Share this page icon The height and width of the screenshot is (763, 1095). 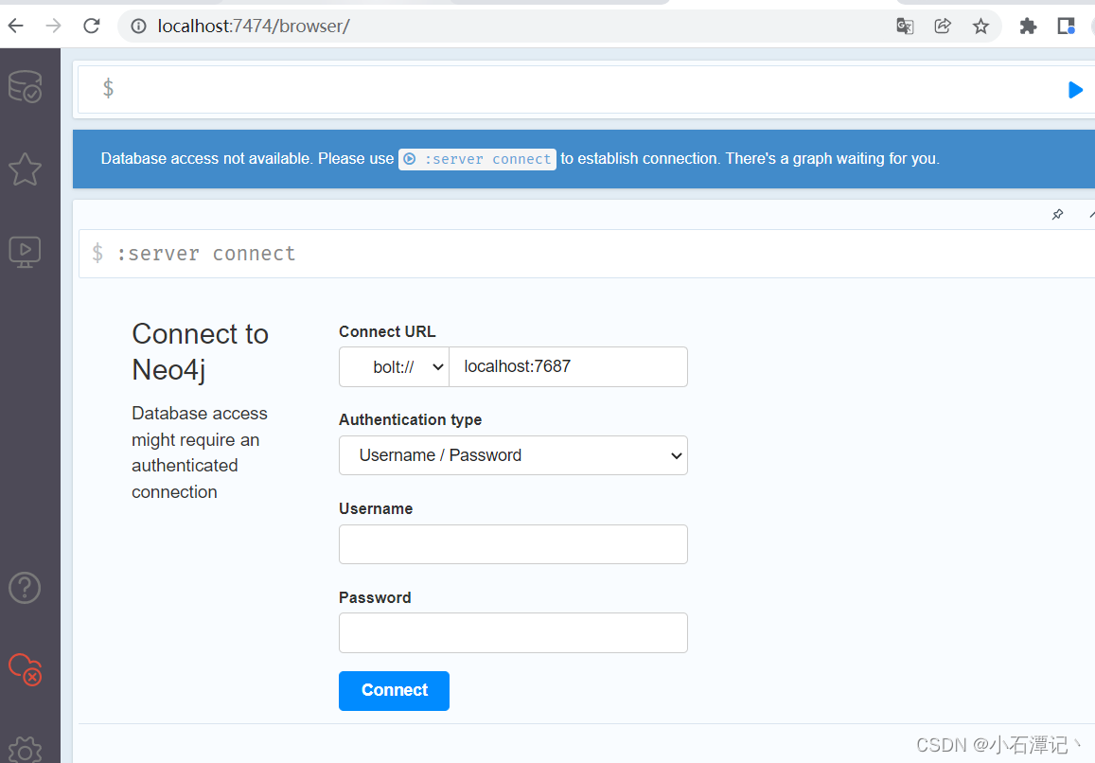click(x=943, y=27)
